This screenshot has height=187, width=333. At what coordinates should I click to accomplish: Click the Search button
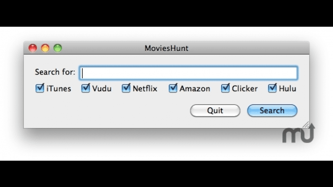pyautogui.click(x=272, y=111)
